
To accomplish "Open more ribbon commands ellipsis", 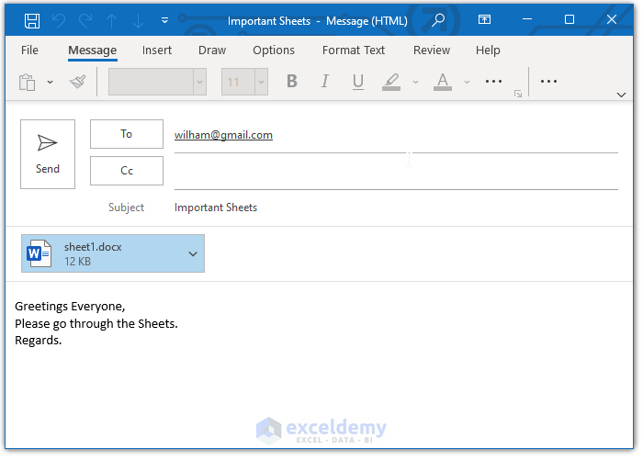I will (x=548, y=81).
